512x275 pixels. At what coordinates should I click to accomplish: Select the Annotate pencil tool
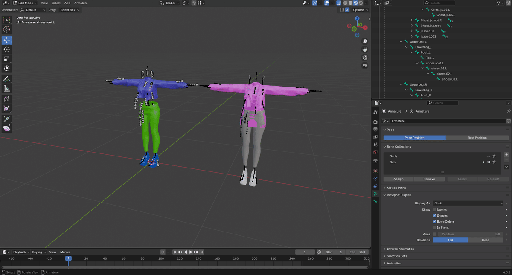tap(7, 79)
